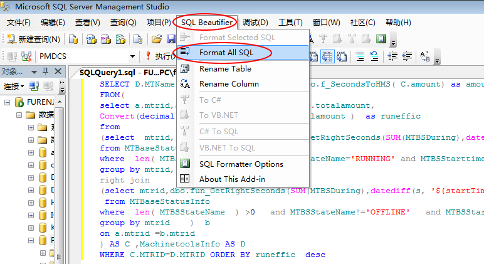Click the results to text icon
This screenshot has height=264, width=484.
tap(313, 56)
